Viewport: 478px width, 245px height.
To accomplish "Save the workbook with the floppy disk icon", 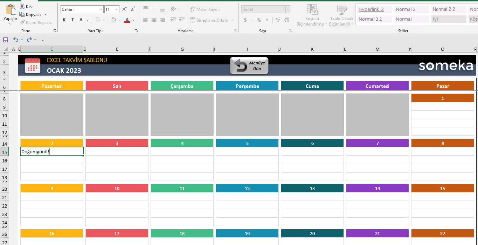I will tap(6, 40).
